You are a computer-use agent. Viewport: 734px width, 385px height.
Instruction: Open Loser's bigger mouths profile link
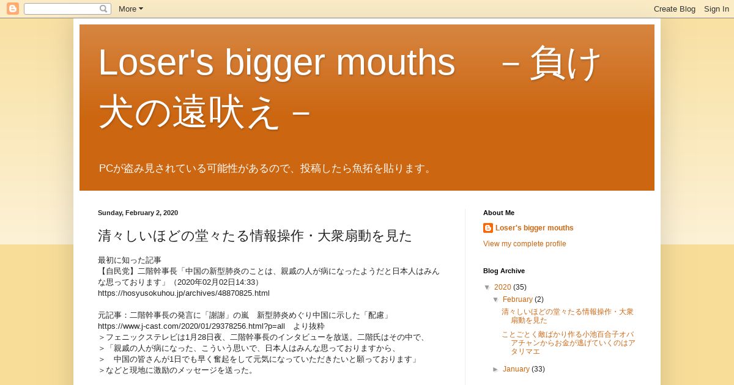[535, 228]
